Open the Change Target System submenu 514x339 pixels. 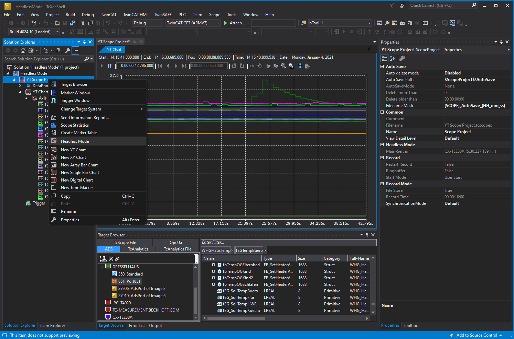click(x=97, y=109)
